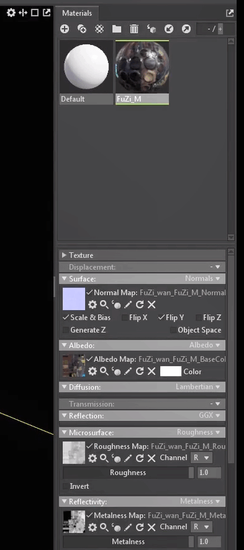Viewport: 244px width, 550px height.
Task: Toggle Scale & Bias checkbox
Action: tap(66, 318)
